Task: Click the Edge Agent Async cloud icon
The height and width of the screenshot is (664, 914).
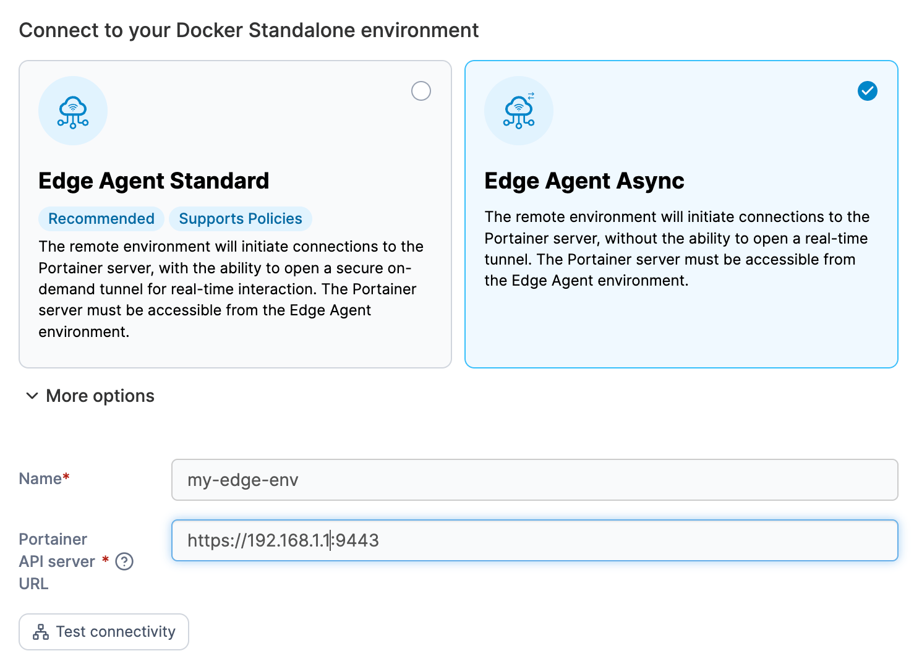Action: [519, 111]
